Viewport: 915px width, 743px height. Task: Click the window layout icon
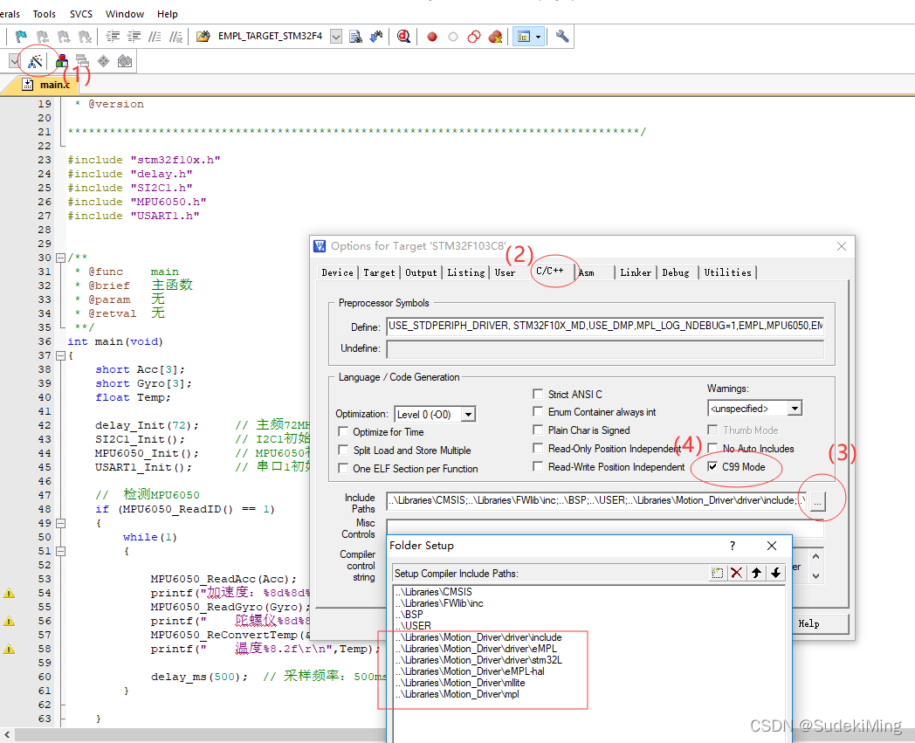pyautogui.click(x=524, y=37)
